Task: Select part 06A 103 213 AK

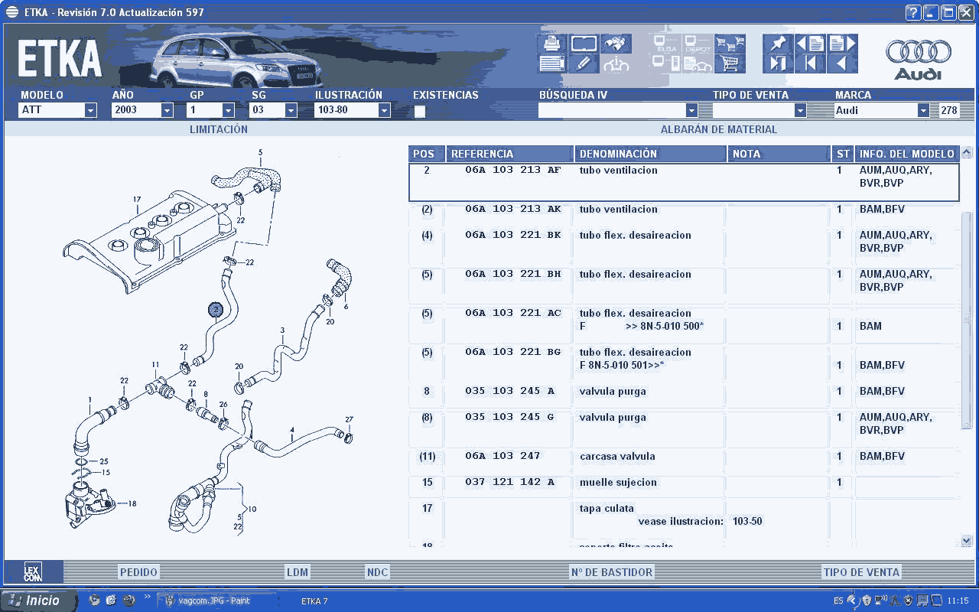Action: [x=512, y=209]
